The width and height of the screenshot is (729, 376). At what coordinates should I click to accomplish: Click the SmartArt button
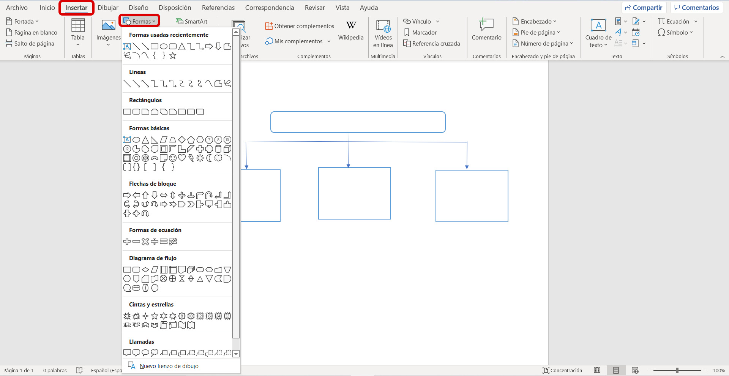192,21
